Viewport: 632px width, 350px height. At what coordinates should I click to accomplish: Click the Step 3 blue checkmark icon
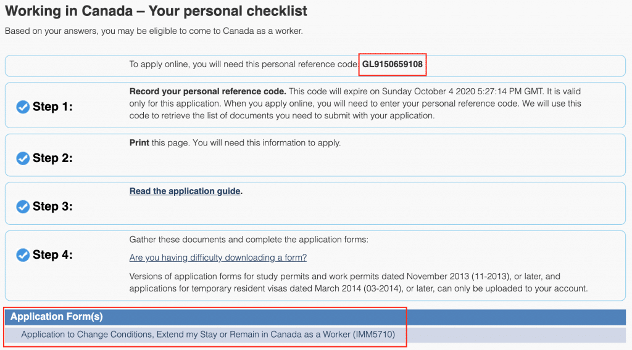[23, 206]
